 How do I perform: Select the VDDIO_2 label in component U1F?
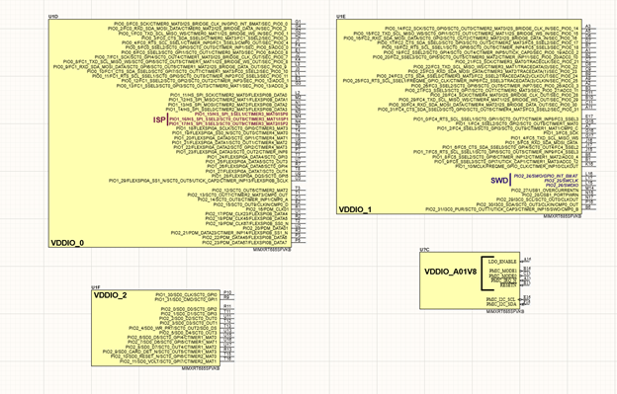(110, 295)
